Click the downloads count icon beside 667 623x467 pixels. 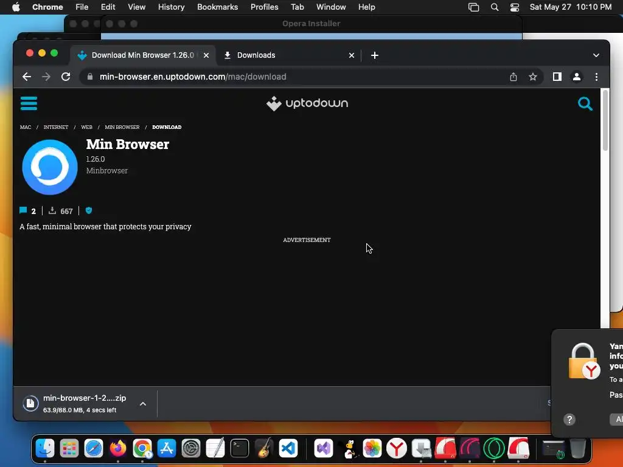tap(52, 210)
